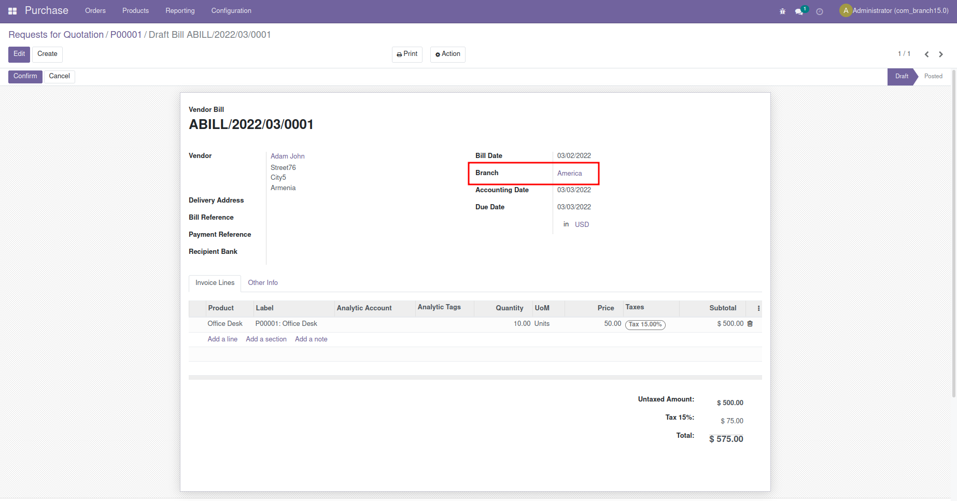Click the Administrator user avatar
The height and width of the screenshot is (501, 957).
click(x=846, y=10)
